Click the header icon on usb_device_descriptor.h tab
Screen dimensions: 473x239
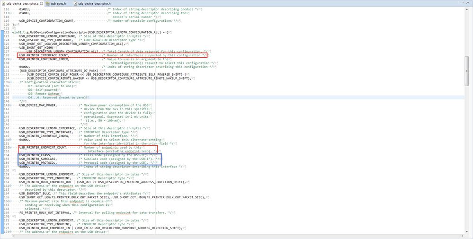tap(75, 4)
